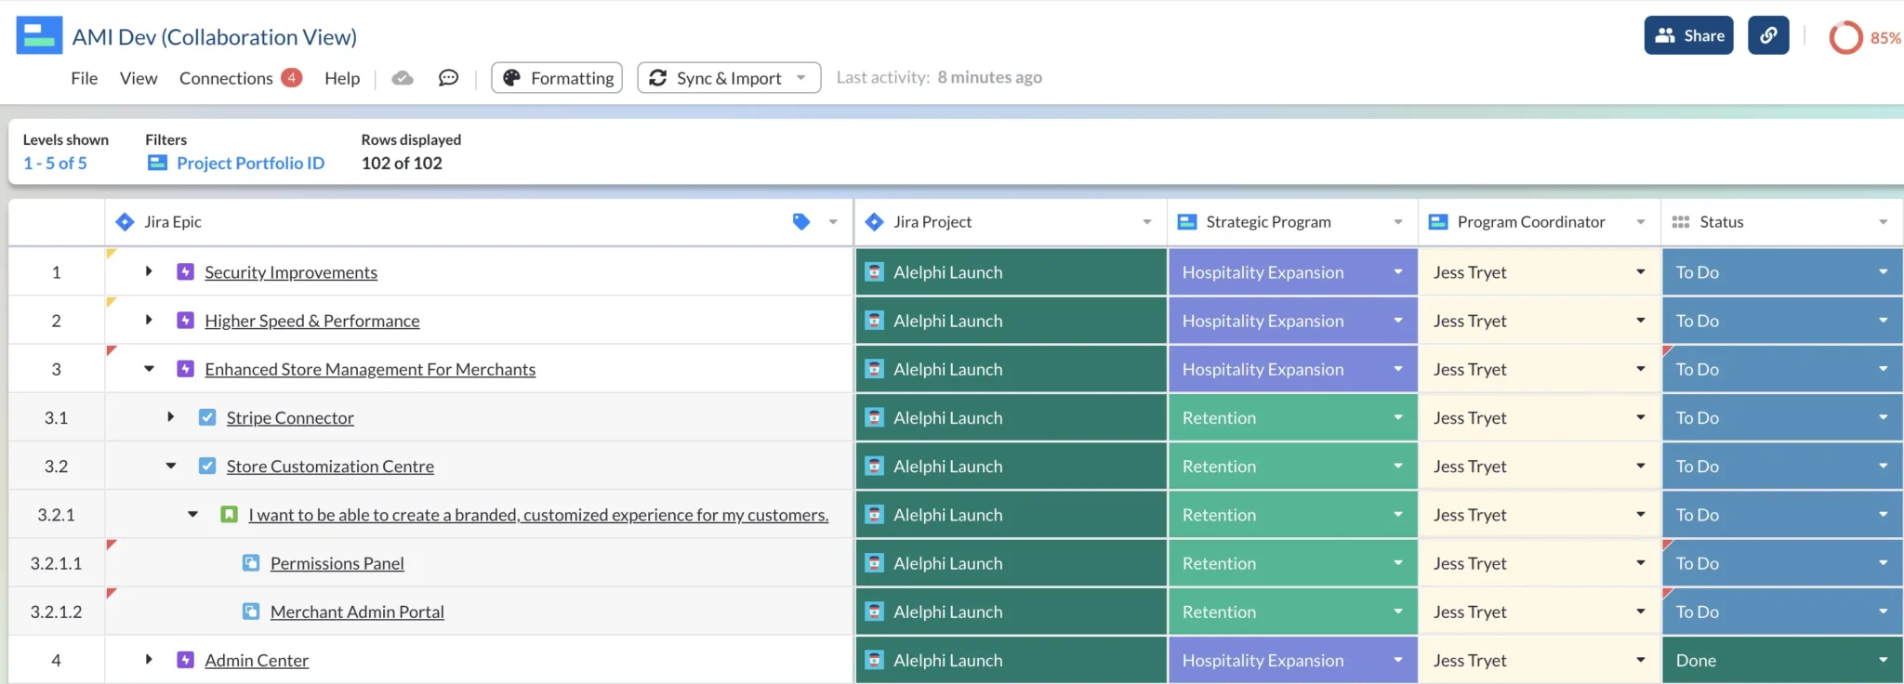Open the comments speech bubble icon

click(x=448, y=78)
